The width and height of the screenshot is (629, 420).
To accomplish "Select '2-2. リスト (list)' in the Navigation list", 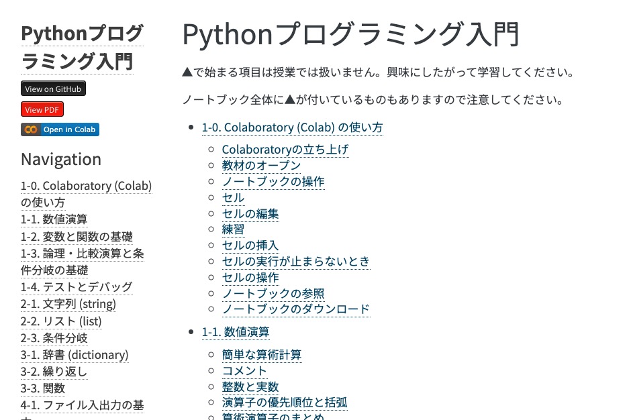I will click(x=59, y=321).
